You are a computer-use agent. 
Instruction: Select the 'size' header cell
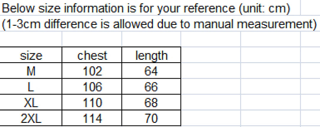(31, 55)
